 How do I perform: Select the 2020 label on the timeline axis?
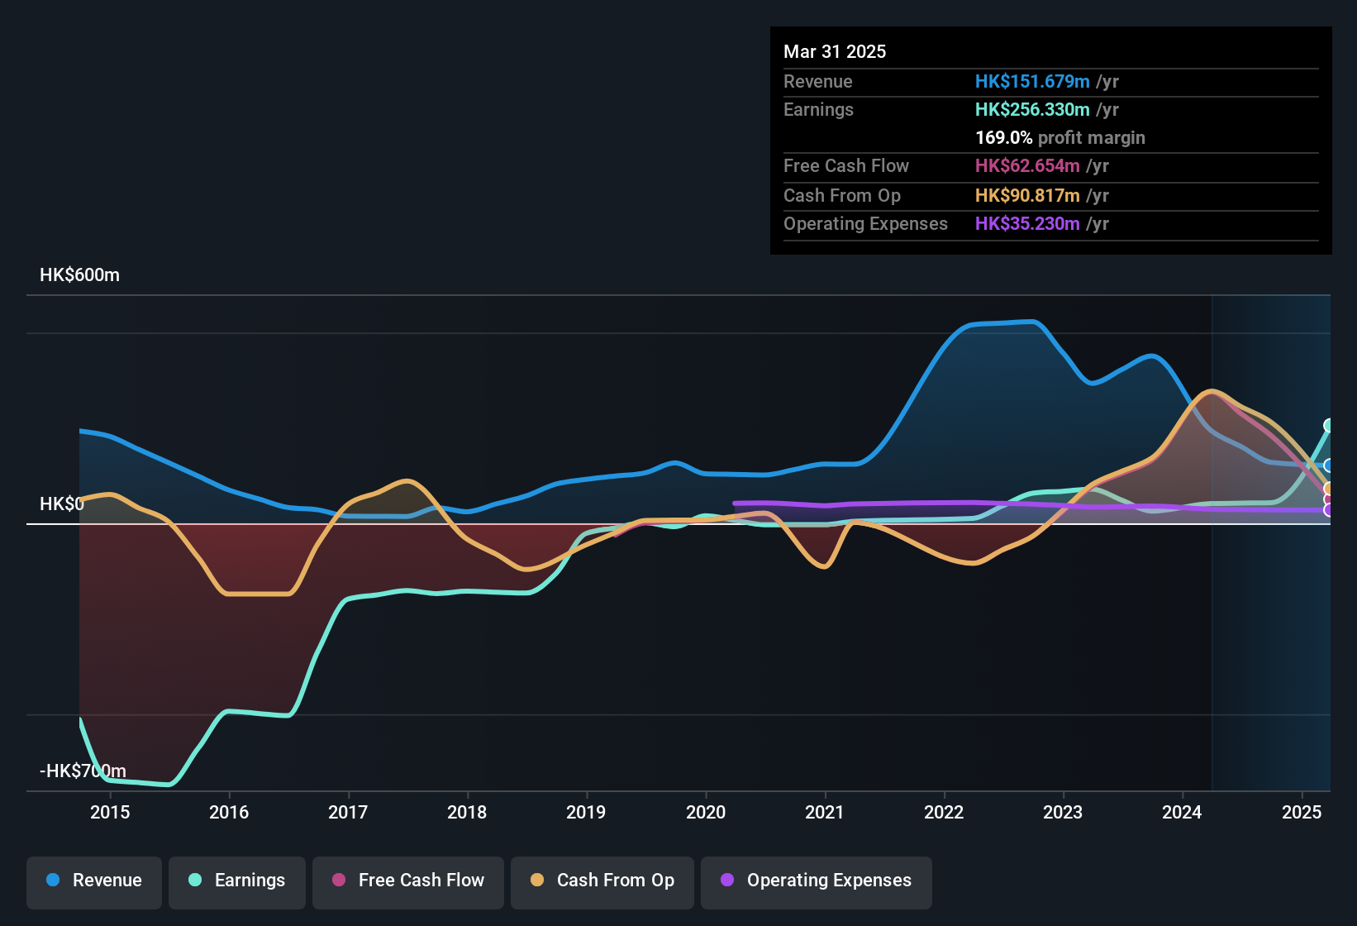(x=707, y=813)
